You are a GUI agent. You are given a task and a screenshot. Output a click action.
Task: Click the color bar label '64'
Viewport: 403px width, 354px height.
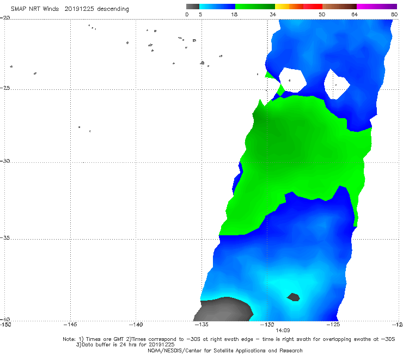pyautogui.click(x=355, y=14)
